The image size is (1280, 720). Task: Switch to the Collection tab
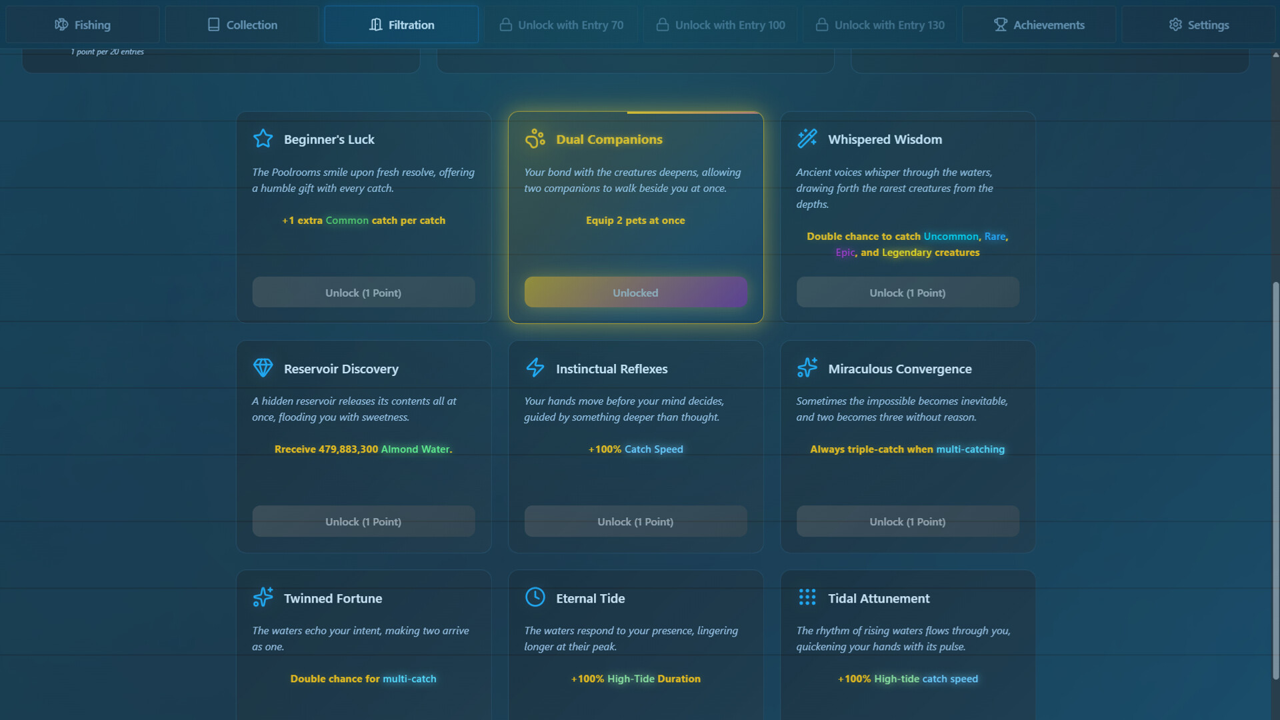pos(241,24)
